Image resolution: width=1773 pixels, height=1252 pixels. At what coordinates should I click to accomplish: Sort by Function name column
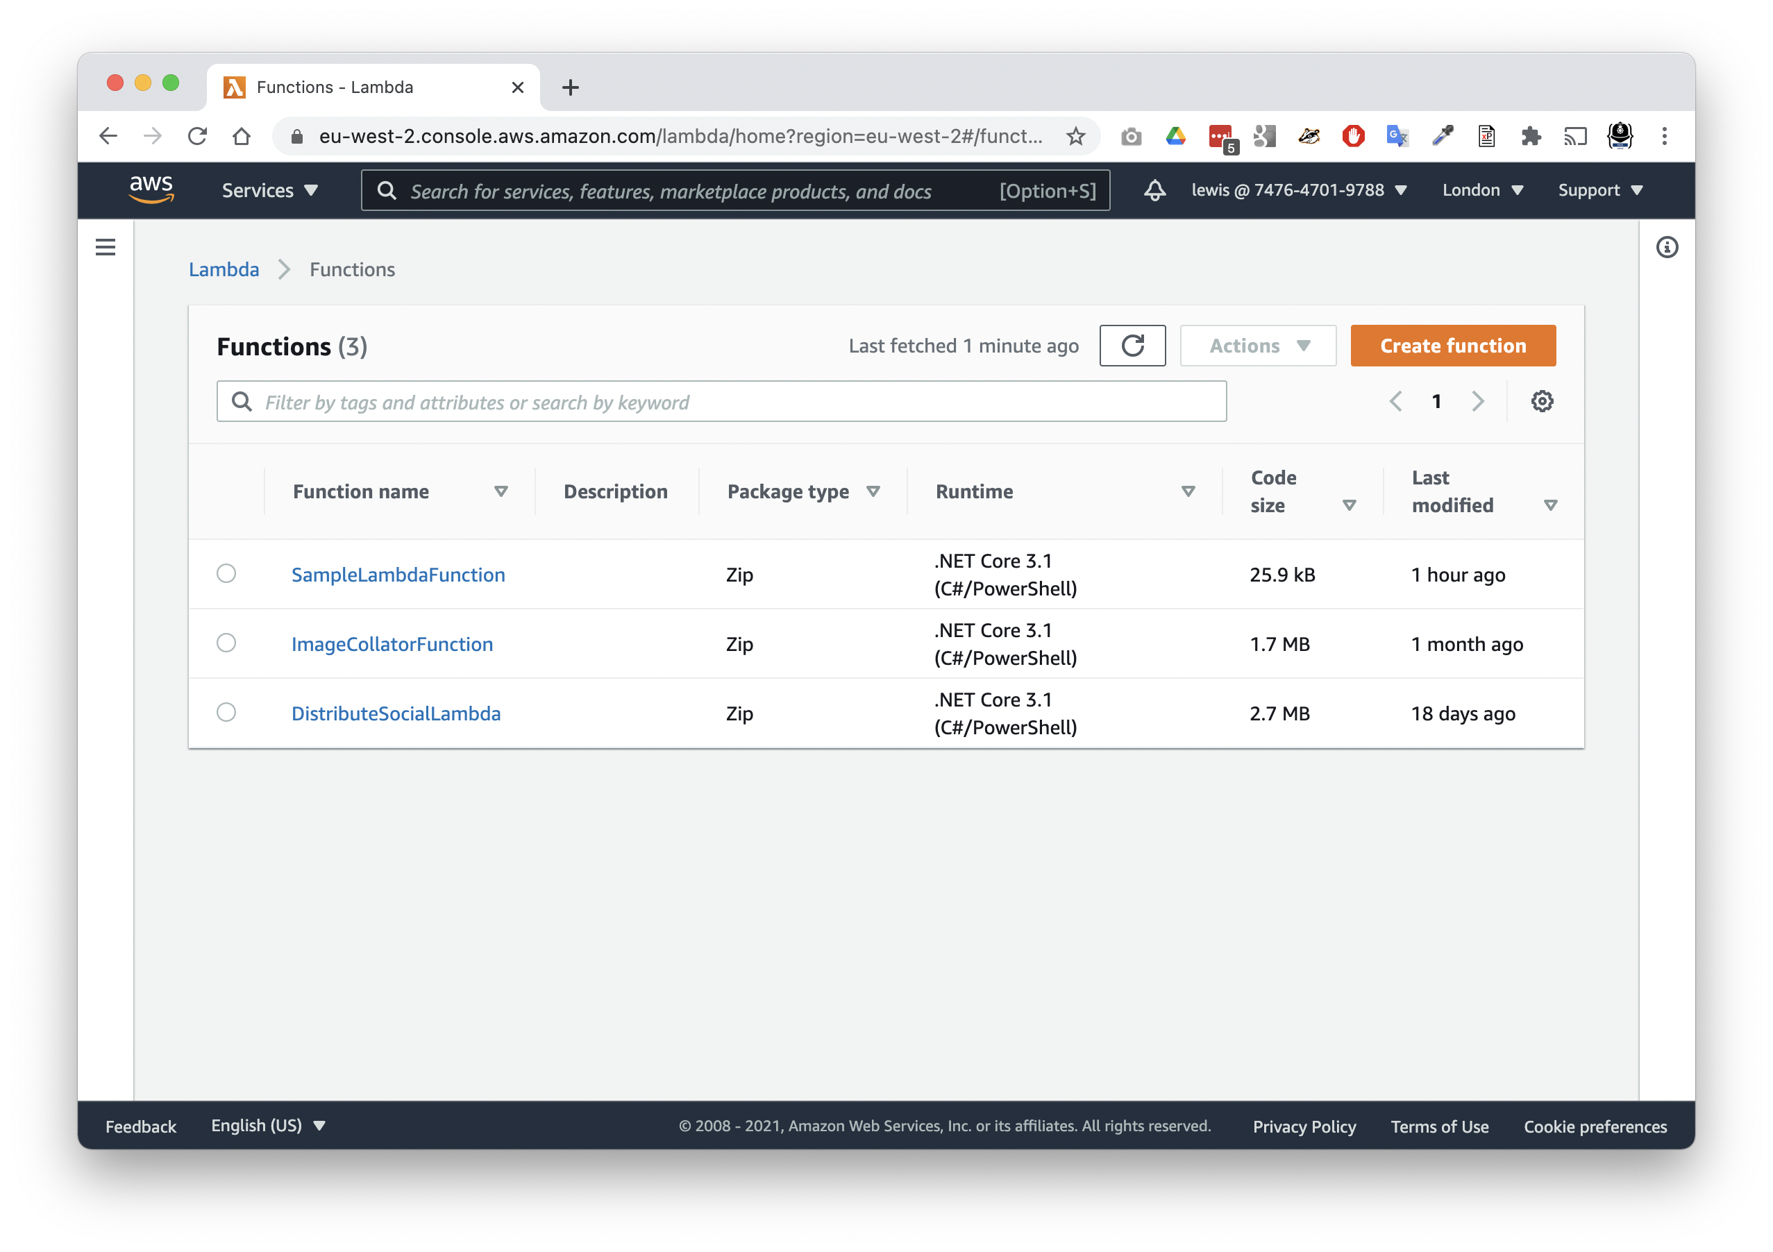pos(501,491)
